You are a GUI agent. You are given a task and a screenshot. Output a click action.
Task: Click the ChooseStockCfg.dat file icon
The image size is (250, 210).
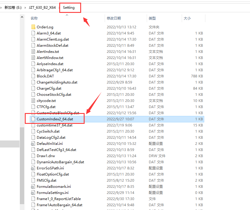point(33,94)
